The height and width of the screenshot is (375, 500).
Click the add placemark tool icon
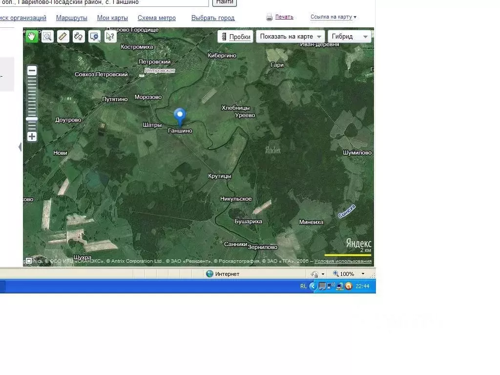pos(94,36)
